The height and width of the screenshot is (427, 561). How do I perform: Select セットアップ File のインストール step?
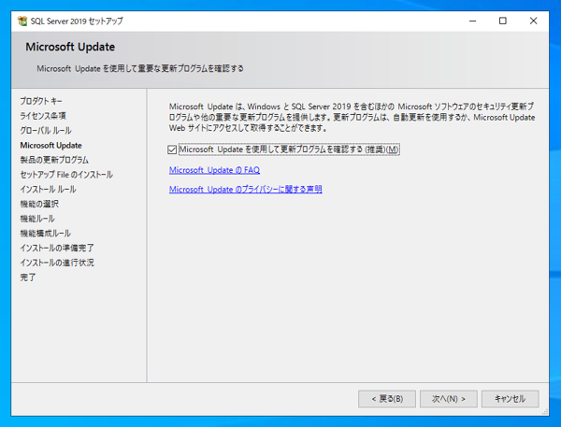point(66,175)
